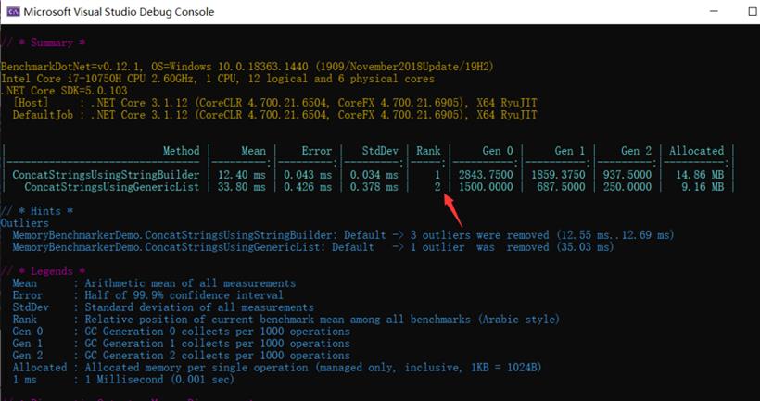760x401 pixels.
Task: Click the 'Rank' column header
Action: (428, 151)
